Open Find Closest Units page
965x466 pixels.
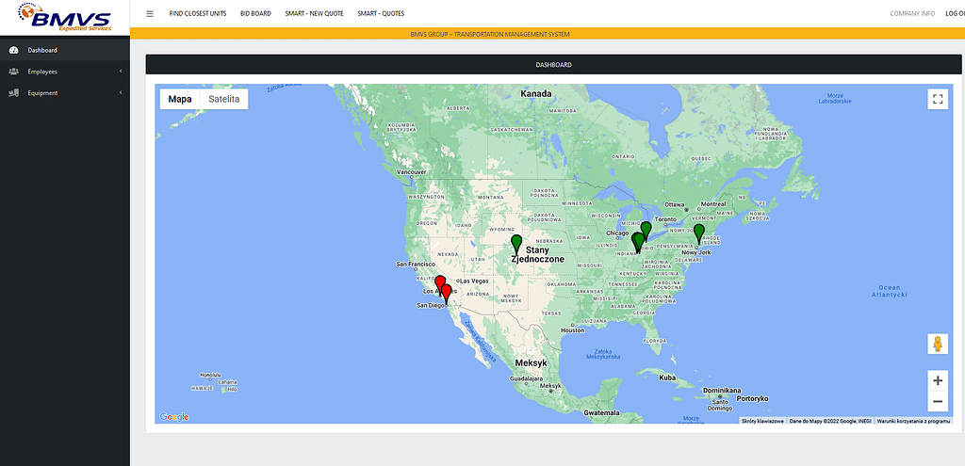[x=197, y=14]
